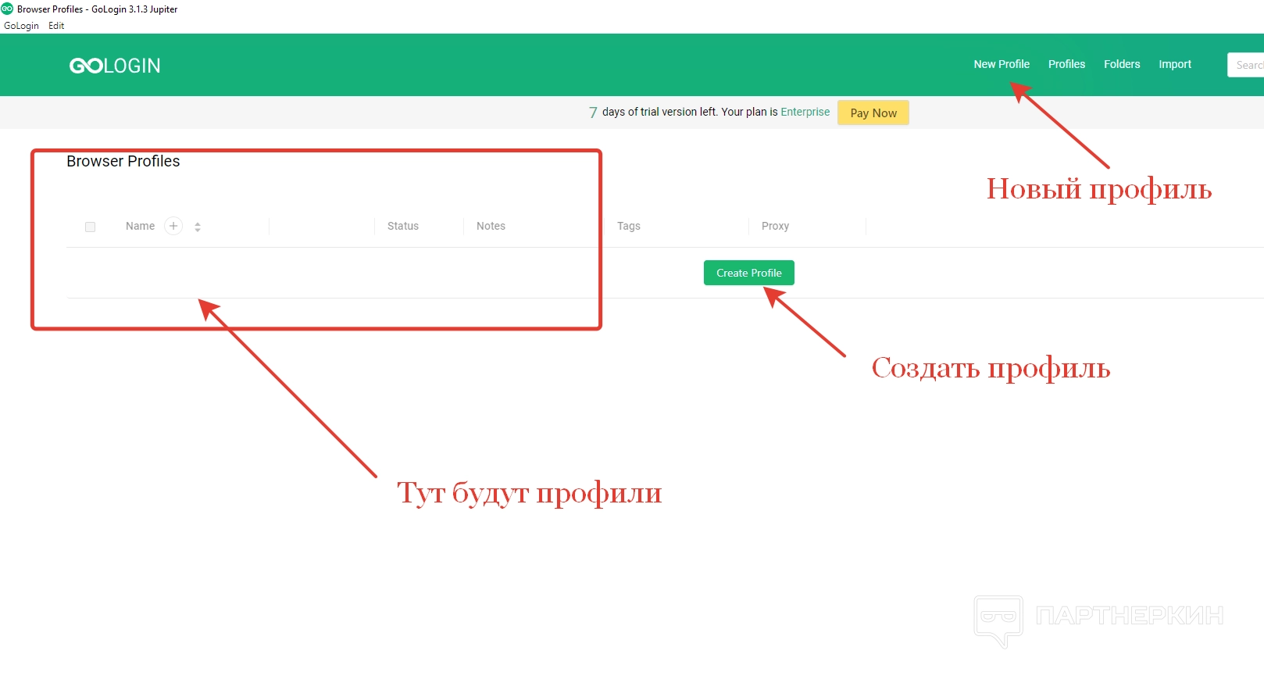Open the Edit menu
The height and width of the screenshot is (690, 1264).
click(x=56, y=26)
